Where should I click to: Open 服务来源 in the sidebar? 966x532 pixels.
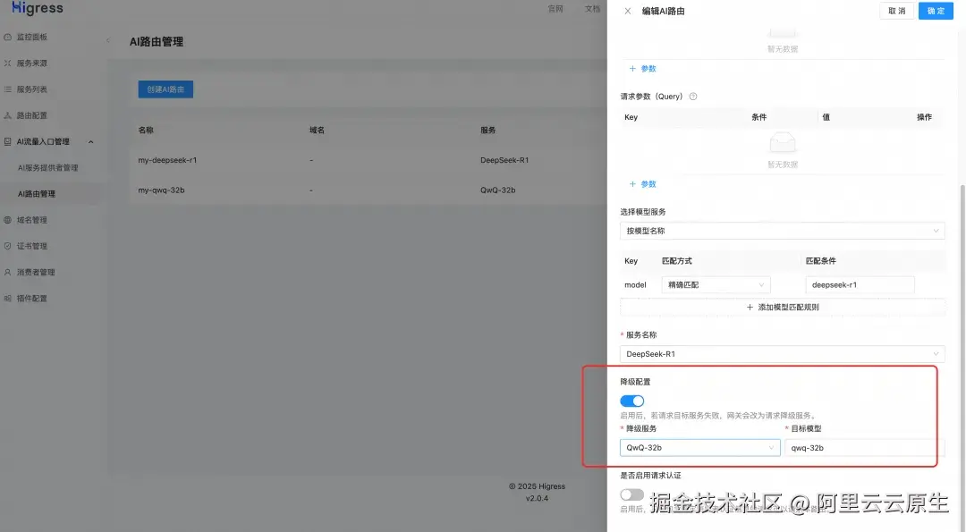pyautogui.click(x=32, y=63)
